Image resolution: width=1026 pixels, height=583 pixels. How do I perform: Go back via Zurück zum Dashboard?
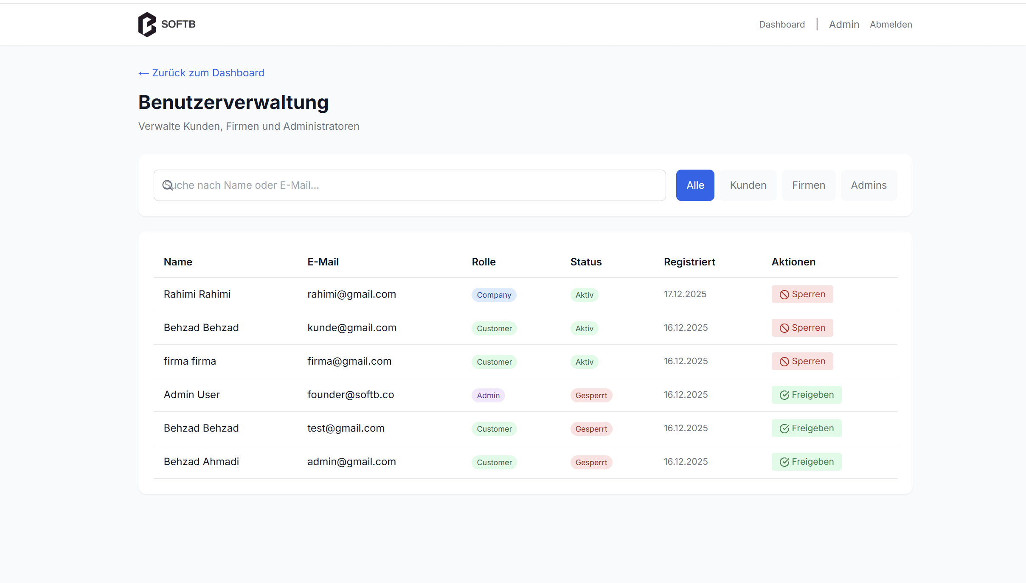(x=201, y=73)
